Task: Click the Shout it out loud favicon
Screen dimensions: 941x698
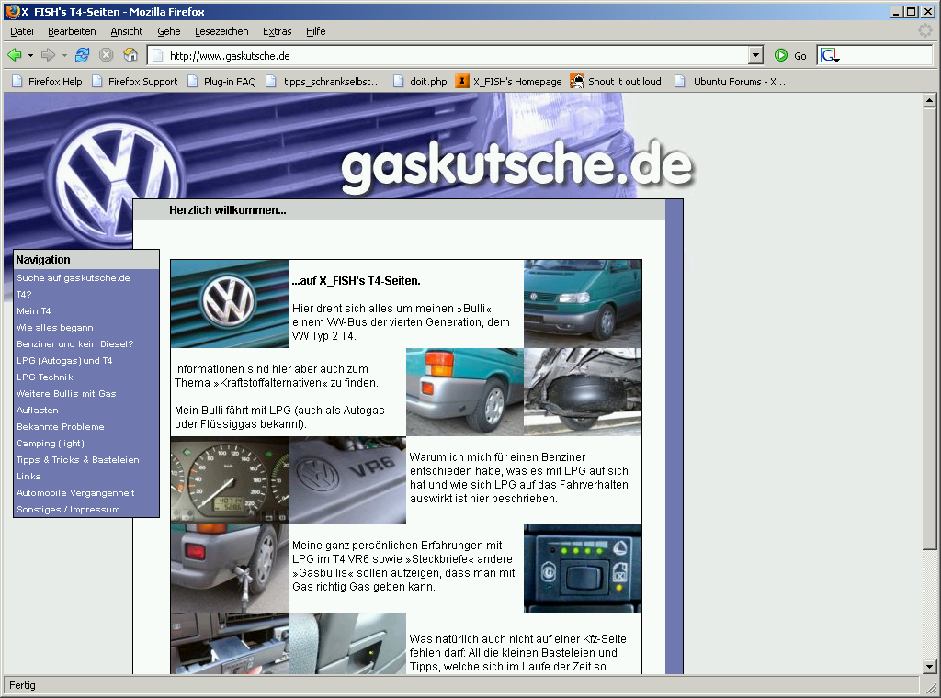Action: 577,81
